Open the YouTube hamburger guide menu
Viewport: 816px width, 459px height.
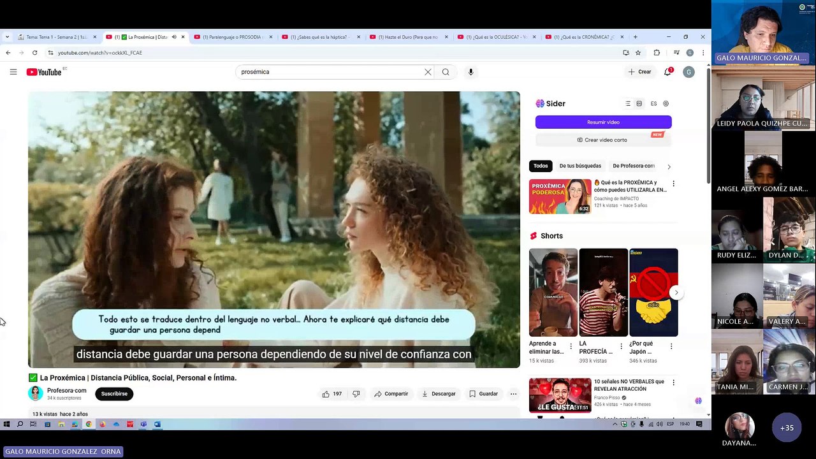pos(13,72)
